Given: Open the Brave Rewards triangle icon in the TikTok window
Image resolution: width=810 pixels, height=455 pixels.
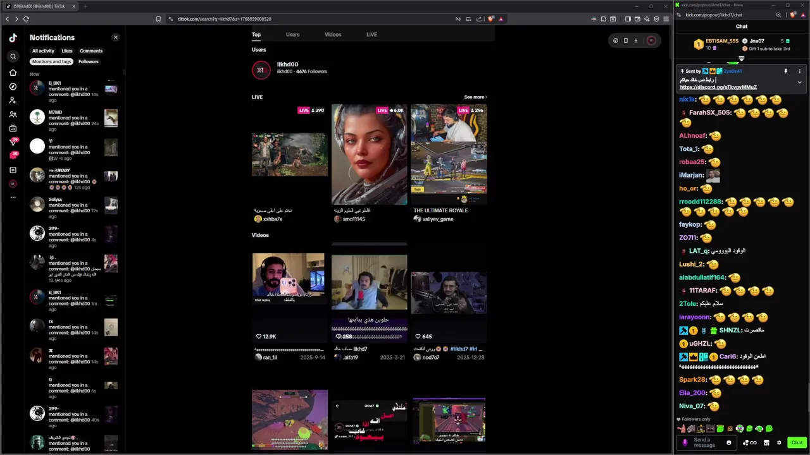Looking at the screenshot, I should [501, 19].
